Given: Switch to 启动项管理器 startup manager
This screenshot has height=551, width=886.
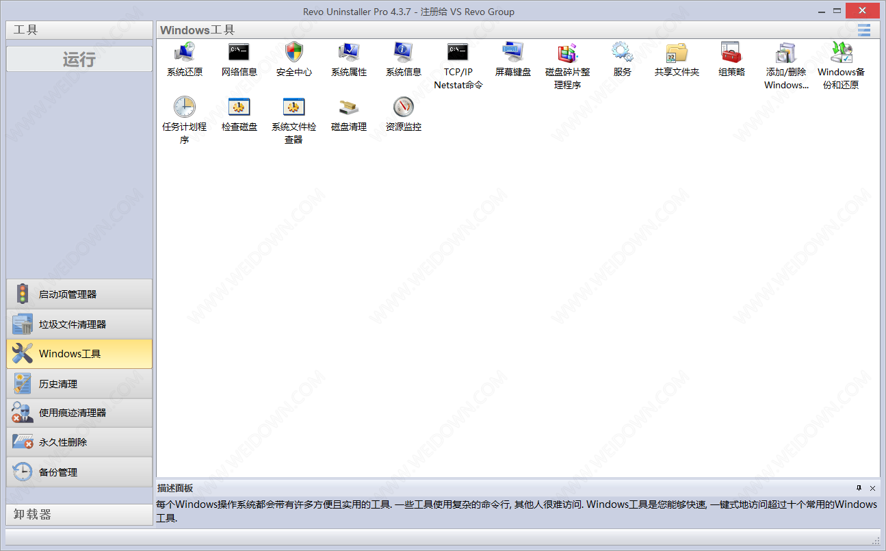Looking at the screenshot, I should [x=79, y=294].
